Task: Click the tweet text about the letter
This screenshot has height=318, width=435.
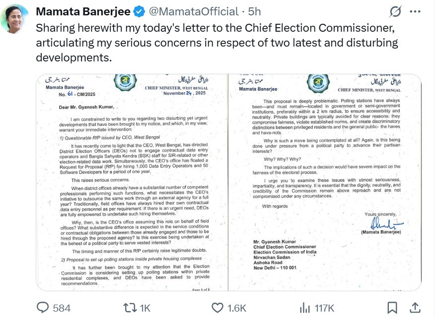Action: pos(217,43)
